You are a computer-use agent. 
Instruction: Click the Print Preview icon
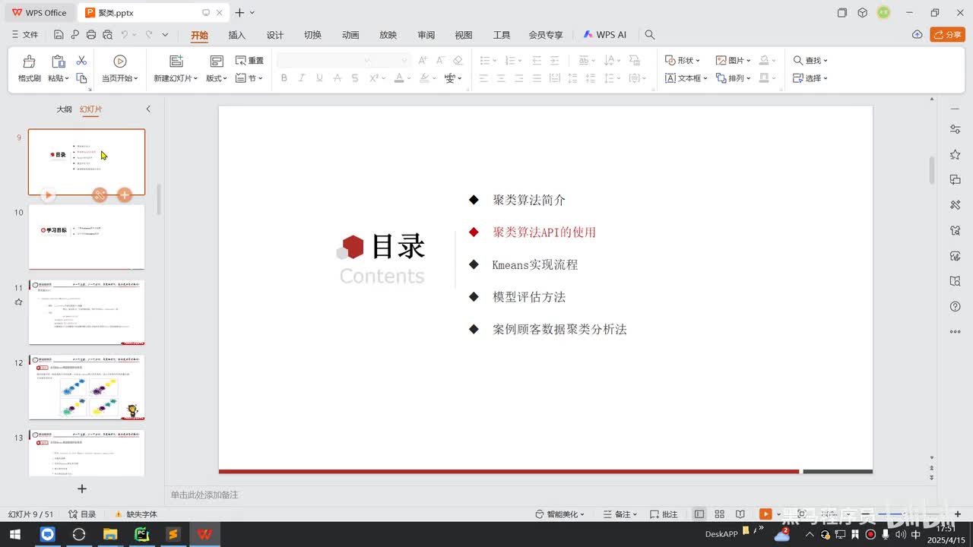(107, 35)
